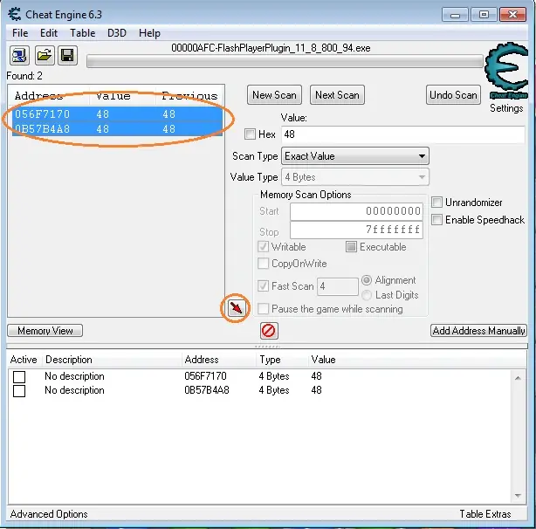
Task: Toggle the Writable checkbox
Action: tap(263, 247)
